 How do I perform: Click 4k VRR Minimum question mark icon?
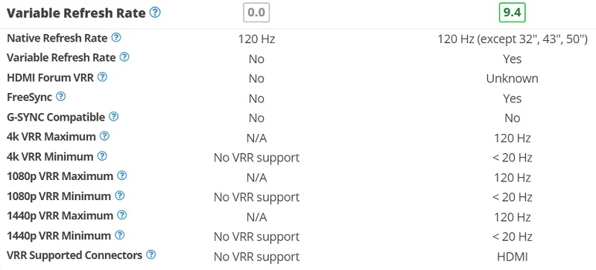point(102,156)
